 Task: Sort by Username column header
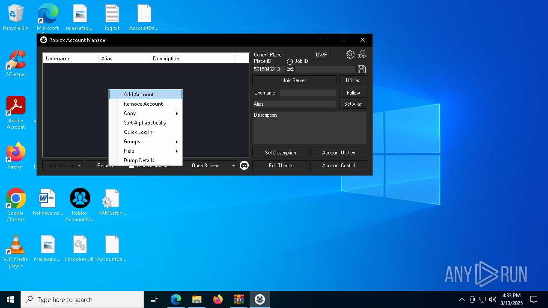click(71, 58)
